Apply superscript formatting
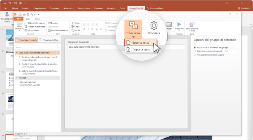 [x=100, y=29]
